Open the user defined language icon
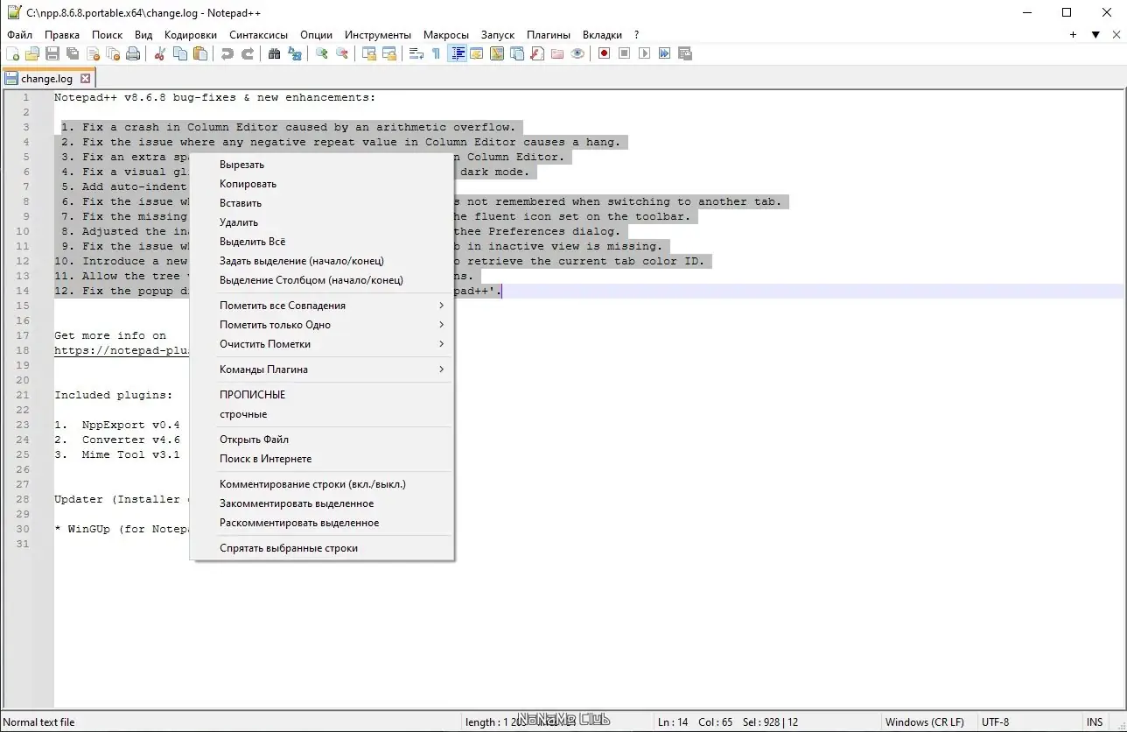The height and width of the screenshot is (732, 1127). 477,53
